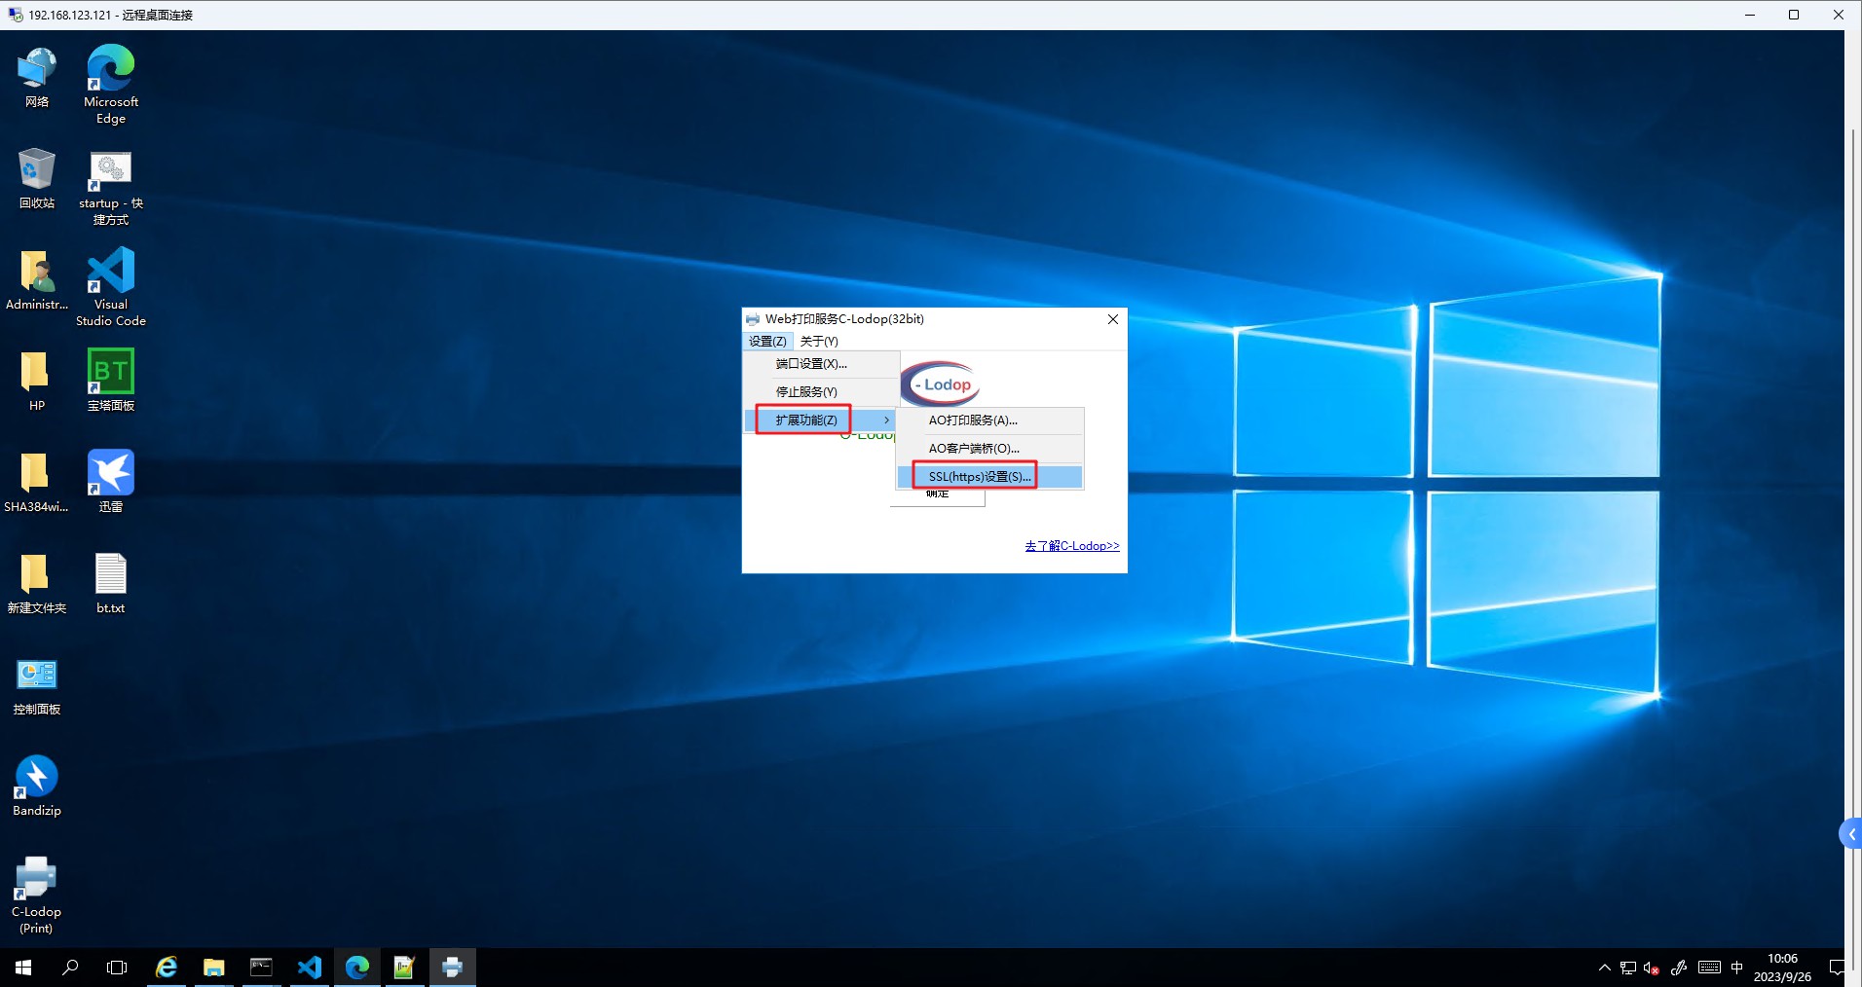Screen dimensions: 1862x987
Task: Minimize the remote desktop connection window
Action: click(1750, 15)
